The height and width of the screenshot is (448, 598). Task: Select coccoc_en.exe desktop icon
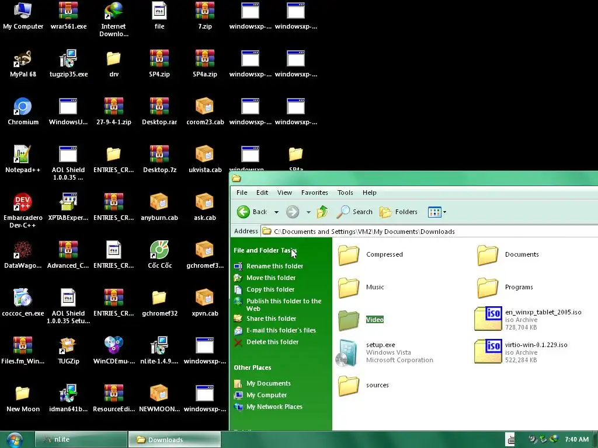point(23,303)
